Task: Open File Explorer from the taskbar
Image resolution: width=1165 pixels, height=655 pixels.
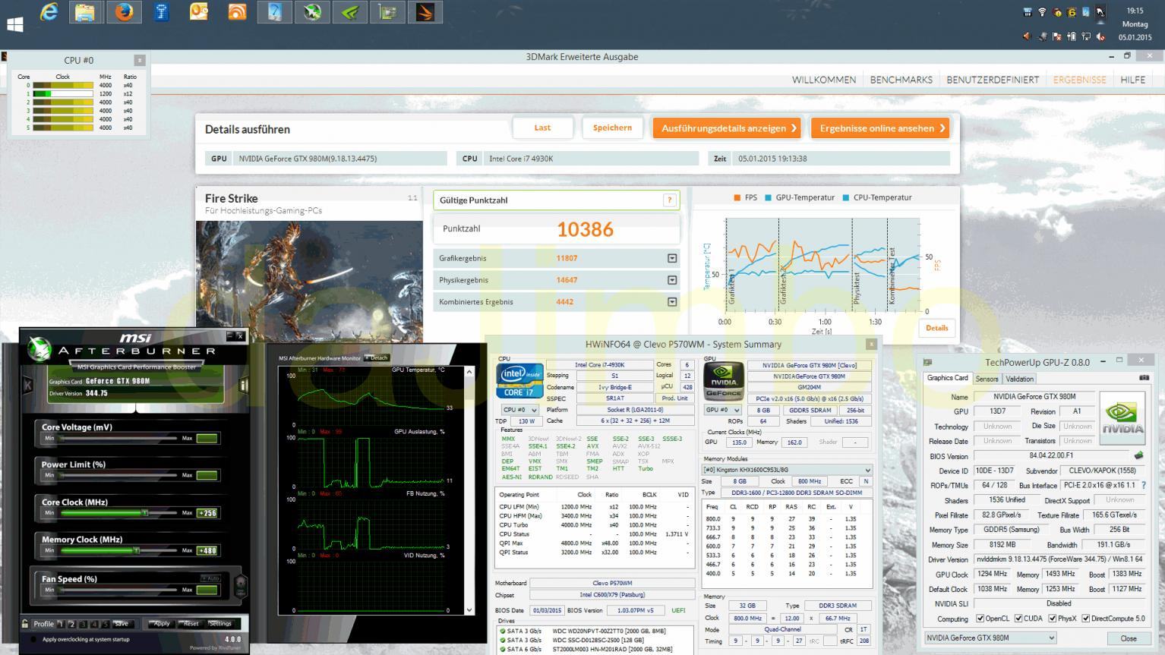Action: tap(86, 12)
